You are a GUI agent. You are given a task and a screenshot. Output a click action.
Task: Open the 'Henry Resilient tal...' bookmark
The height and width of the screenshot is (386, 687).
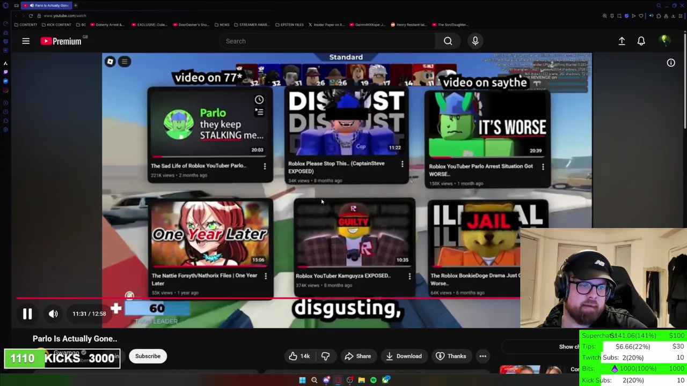point(409,25)
